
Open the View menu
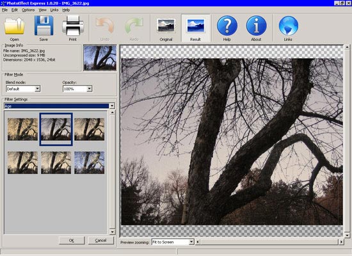click(42, 10)
